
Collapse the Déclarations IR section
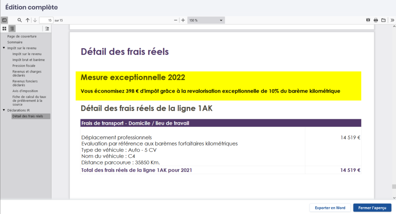(x=4, y=110)
